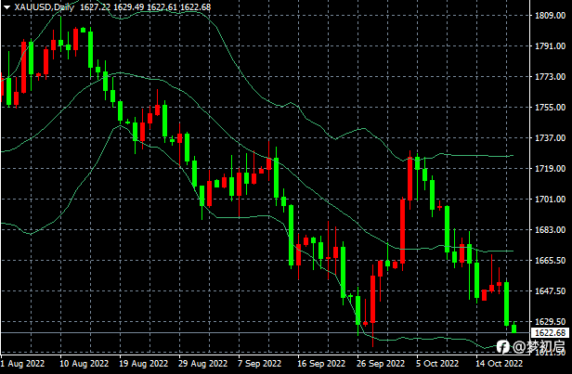Click the 1683.00 price axis label
The height and width of the screenshot is (374, 572).
tap(550, 229)
